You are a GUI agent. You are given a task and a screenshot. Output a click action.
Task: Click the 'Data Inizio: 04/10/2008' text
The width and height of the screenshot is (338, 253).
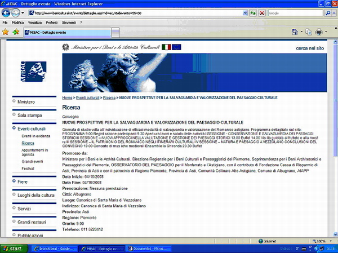[83, 176]
